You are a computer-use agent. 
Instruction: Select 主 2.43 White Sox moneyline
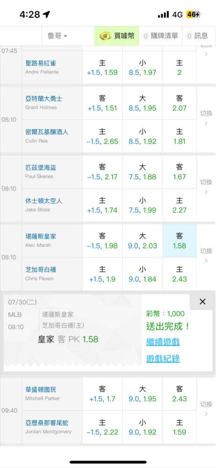pos(180,274)
